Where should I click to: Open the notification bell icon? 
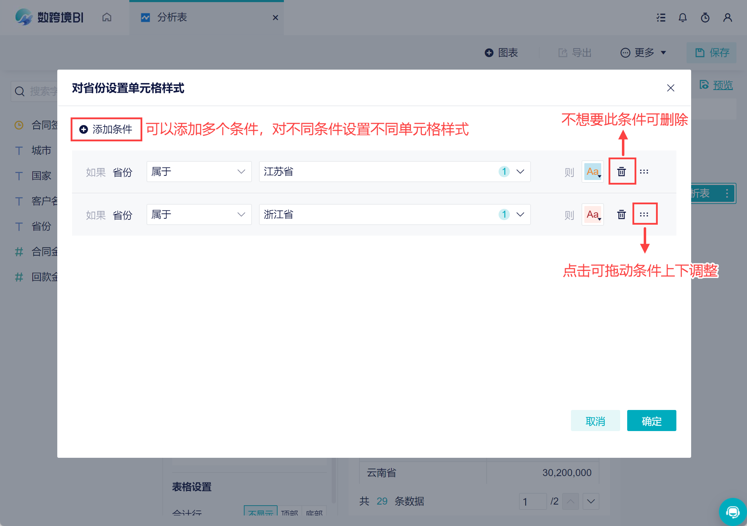pyautogui.click(x=682, y=18)
